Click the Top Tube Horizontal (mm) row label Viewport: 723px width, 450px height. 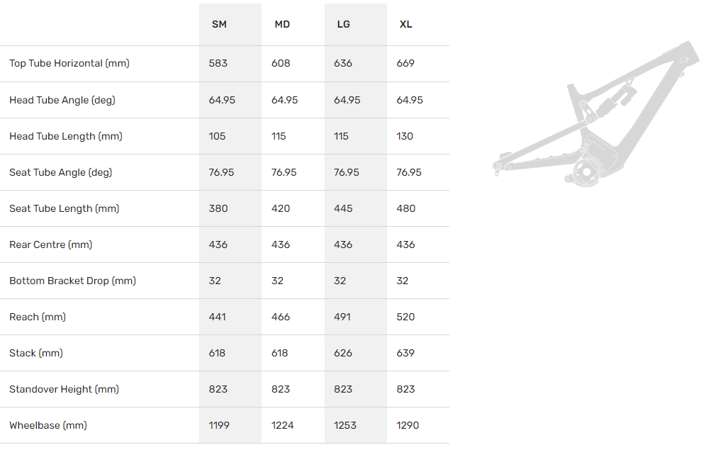pos(69,63)
